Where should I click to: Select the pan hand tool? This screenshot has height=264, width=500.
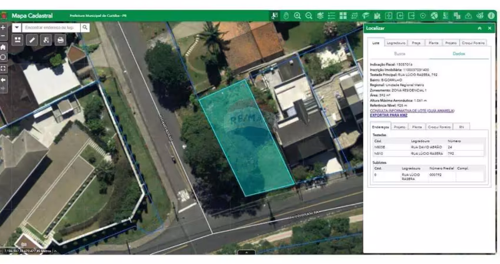(286, 16)
